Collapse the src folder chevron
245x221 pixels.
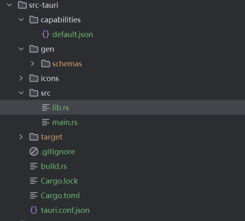(x=21, y=93)
